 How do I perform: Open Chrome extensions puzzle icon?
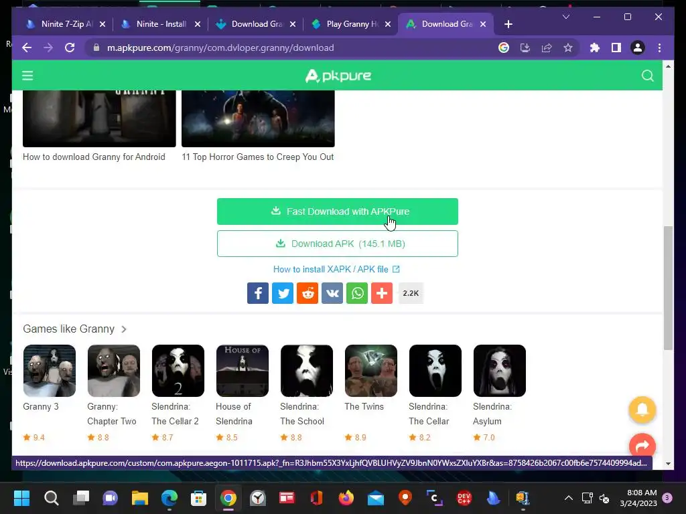595,48
